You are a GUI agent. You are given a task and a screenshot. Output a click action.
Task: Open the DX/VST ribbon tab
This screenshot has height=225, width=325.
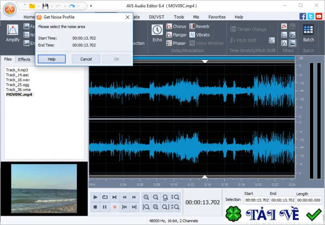(x=156, y=17)
